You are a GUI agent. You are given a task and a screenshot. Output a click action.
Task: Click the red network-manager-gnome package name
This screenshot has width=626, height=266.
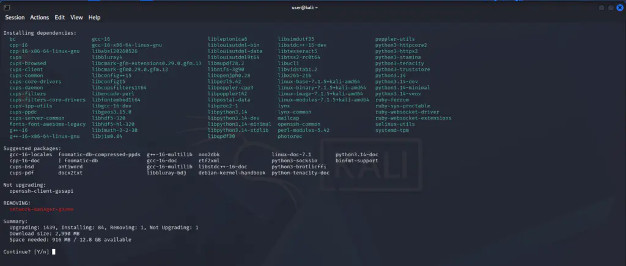42,209
